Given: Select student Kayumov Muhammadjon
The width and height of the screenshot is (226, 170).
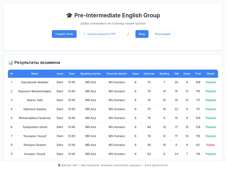Looking at the screenshot, I should pos(35,92).
